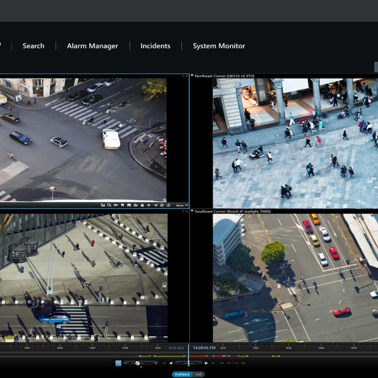Click the playback speed shuttle slider
The width and height of the screenshot is (378, 378).
(188, 363)
